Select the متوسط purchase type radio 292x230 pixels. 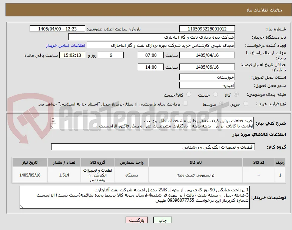coord(222,104)
